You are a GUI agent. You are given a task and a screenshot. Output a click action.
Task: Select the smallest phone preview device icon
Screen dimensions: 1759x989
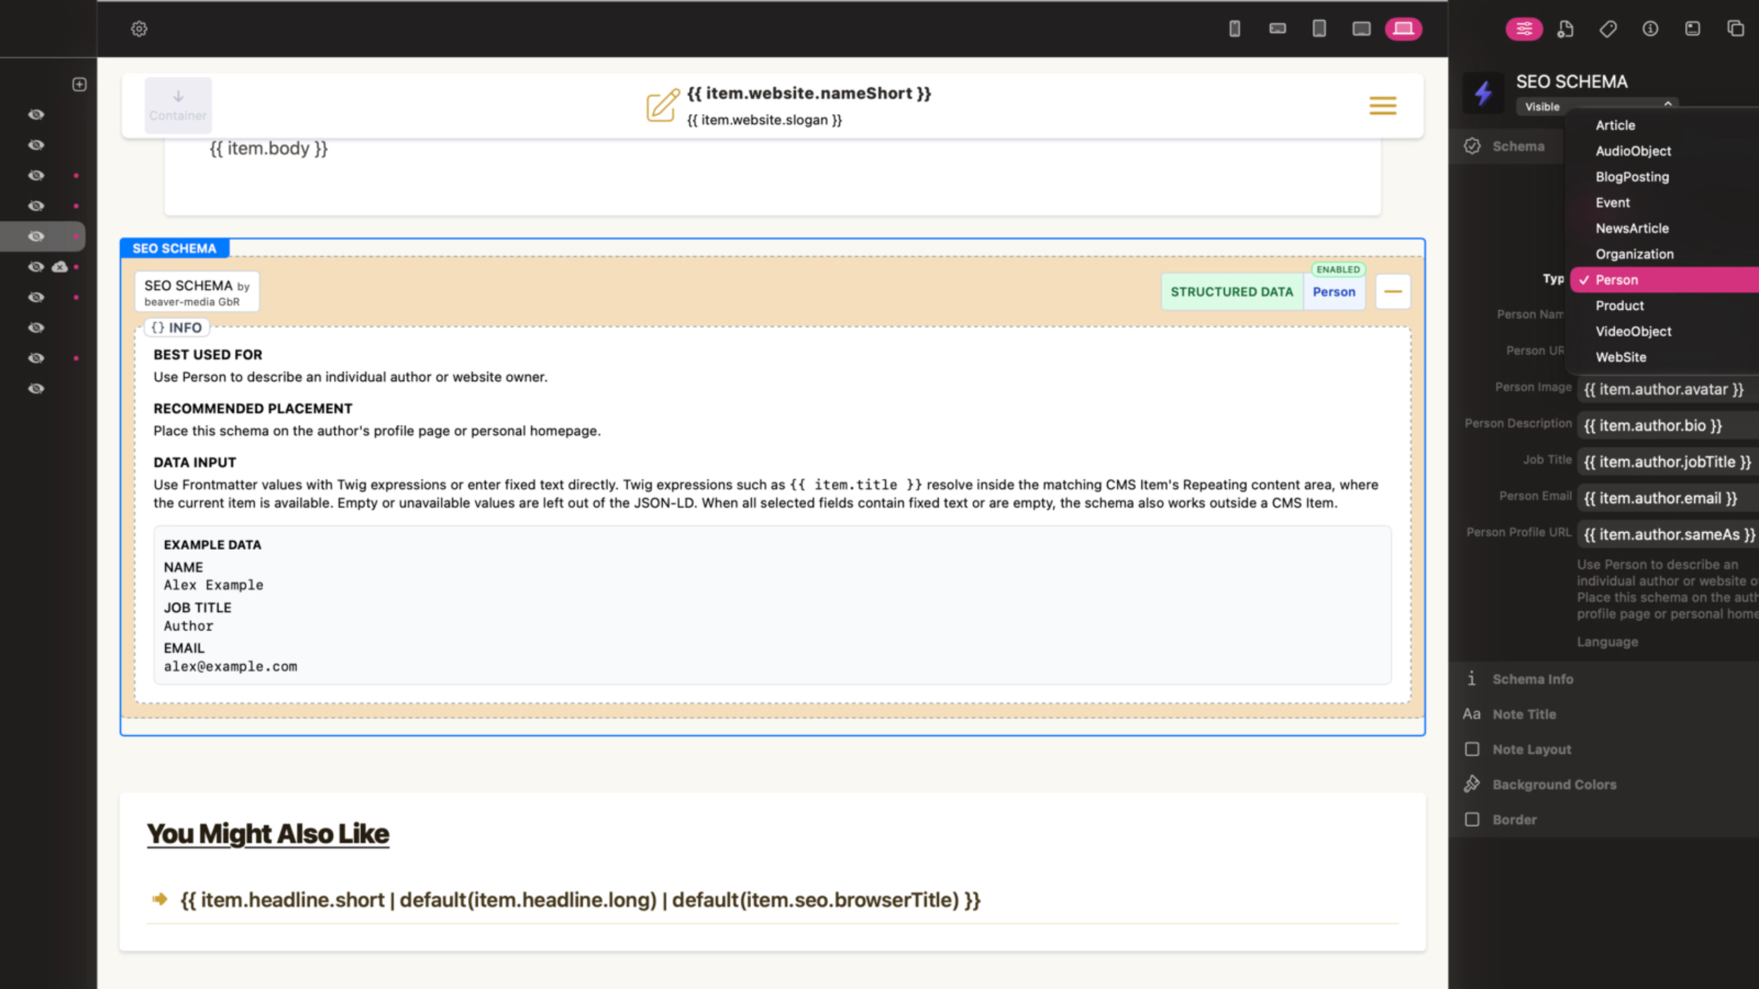pos(1235,29)
